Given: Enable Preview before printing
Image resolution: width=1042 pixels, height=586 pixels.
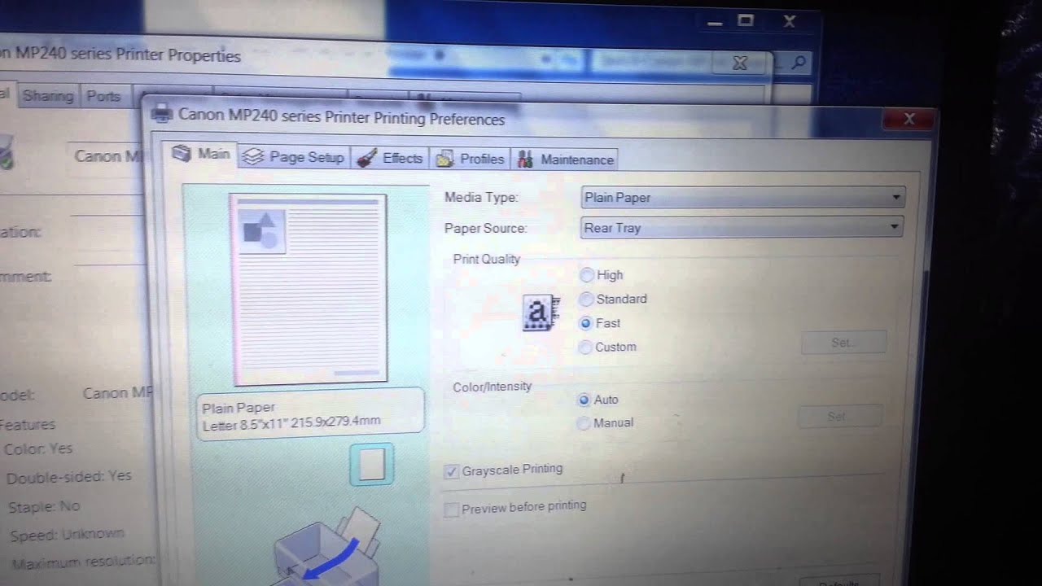Looking at the screenshot, I should [x=451, y=509].
